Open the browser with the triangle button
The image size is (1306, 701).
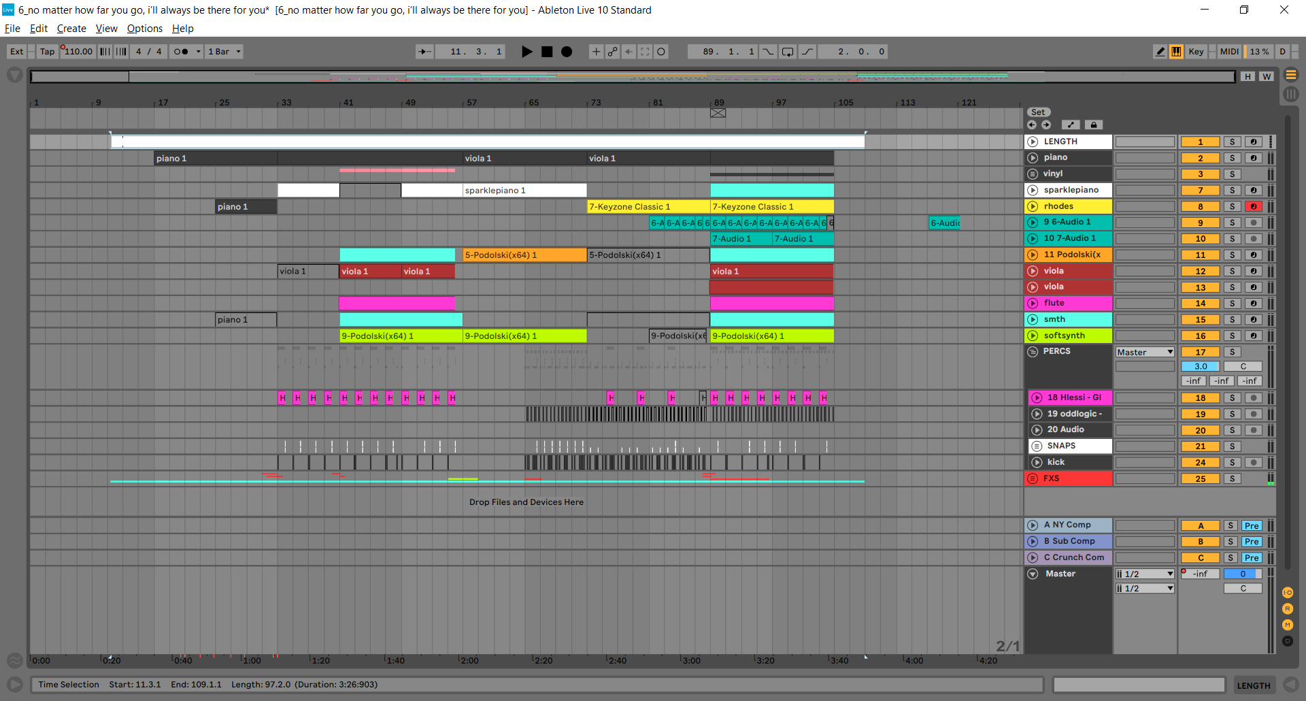point(14,75)
